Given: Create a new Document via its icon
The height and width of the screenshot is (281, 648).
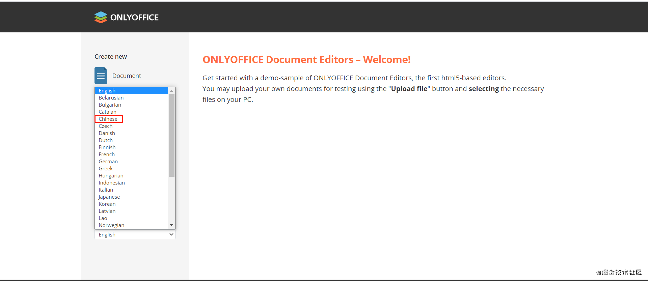Looking at the screenshot, I should 101,76.
